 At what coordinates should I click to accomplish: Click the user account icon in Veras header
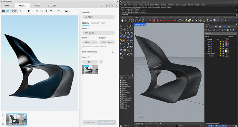coord(117,5)
